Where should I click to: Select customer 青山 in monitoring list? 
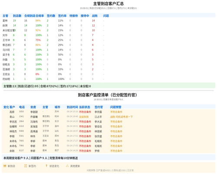click(12, 117)
